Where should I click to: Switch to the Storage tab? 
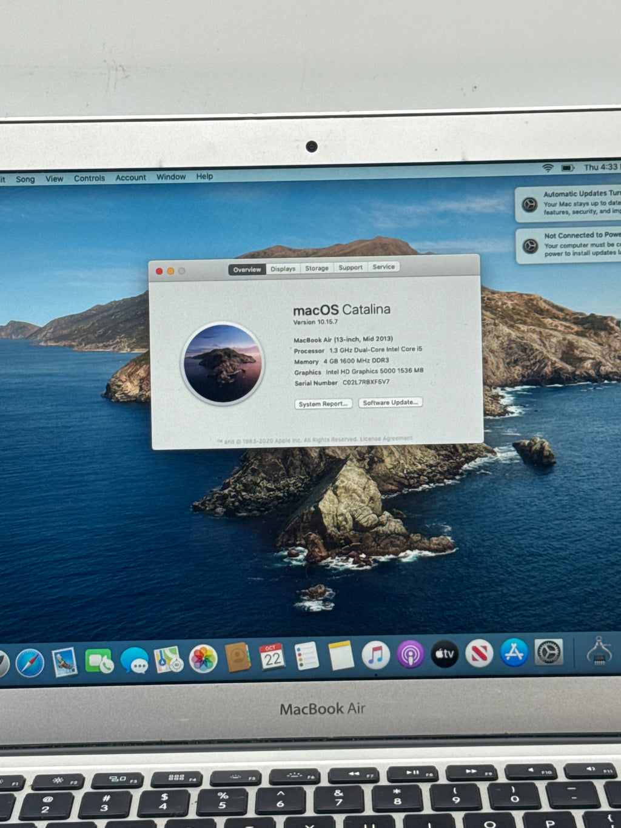point(317,268)
